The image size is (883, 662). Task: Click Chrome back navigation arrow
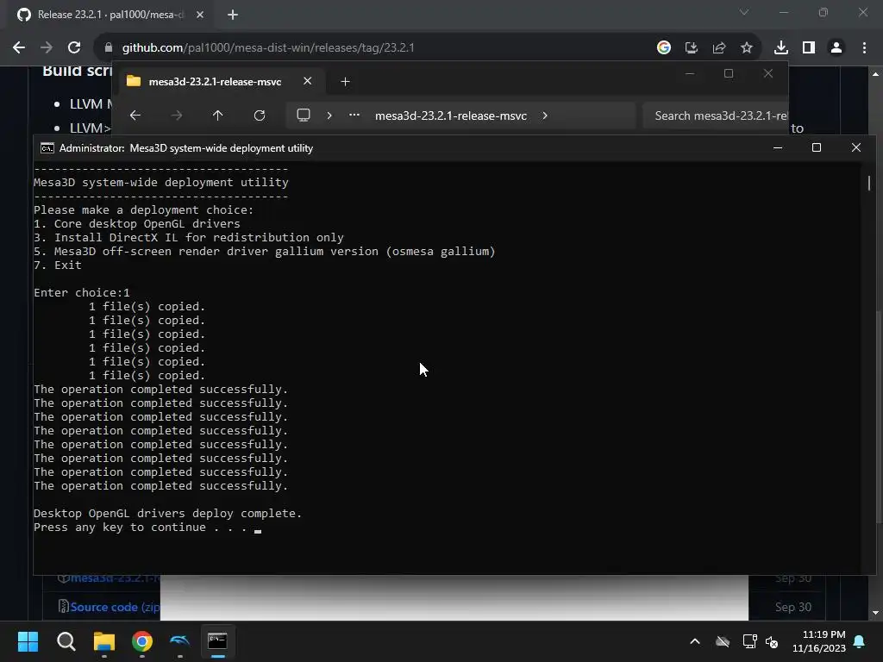tap(19, 48)
